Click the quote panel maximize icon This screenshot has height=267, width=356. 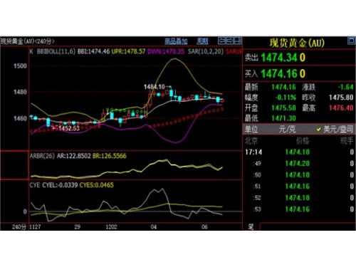coord(351,41)
